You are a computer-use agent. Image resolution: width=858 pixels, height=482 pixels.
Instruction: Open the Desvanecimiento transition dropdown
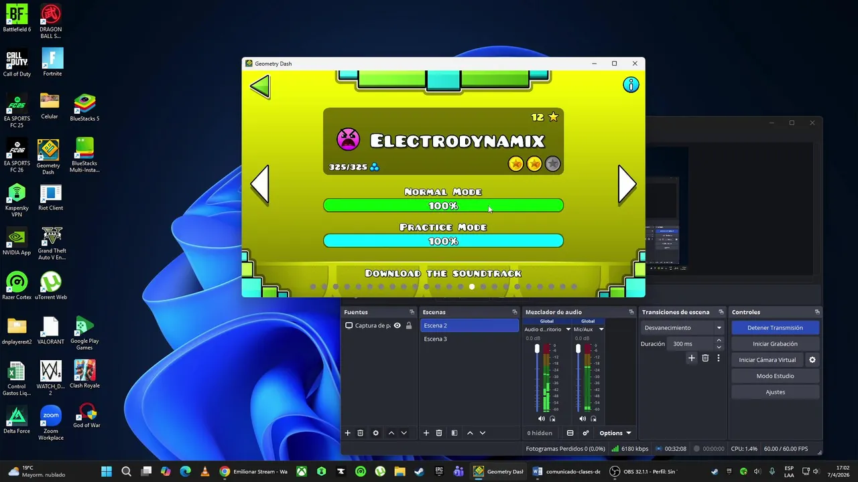682,328
